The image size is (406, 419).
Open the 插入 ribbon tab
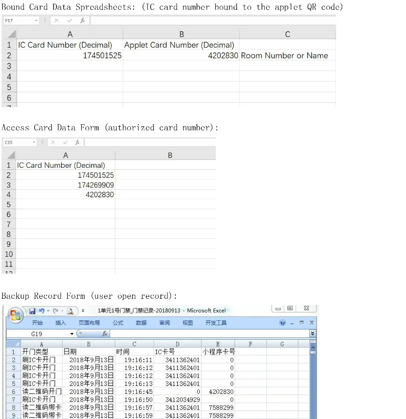tap(60, 323)
